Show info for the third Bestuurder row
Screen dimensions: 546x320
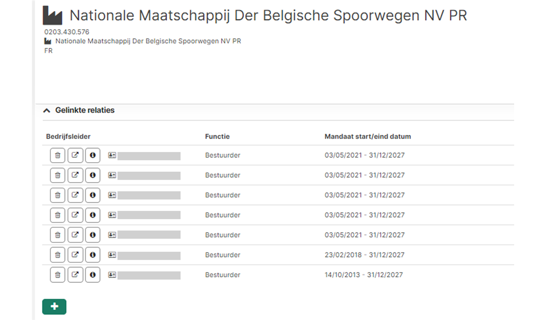pyautogui.click(x=92, y=195)
